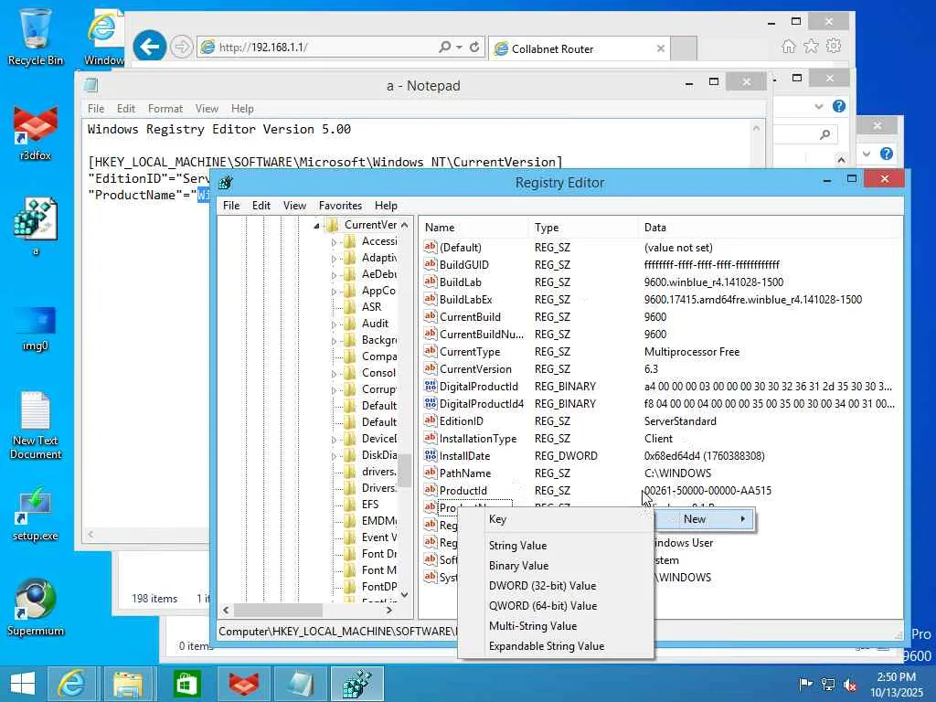Click the Type column header

click(x=582, y=228)
